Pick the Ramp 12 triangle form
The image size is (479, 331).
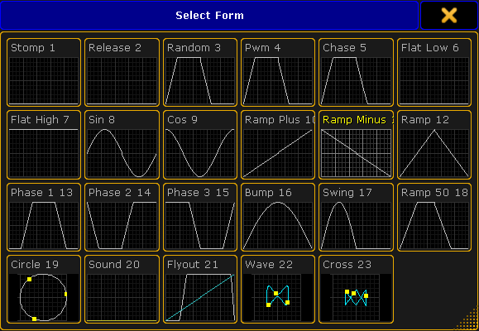pyautogui.click(x=434, y=145)
